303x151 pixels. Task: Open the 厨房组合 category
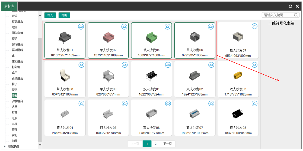pyautogui.click(x=17, y=22)
